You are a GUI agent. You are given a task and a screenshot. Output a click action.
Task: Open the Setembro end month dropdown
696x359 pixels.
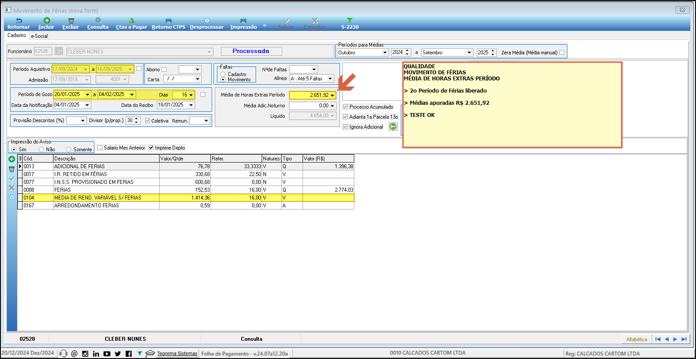(x=469, y=53)
